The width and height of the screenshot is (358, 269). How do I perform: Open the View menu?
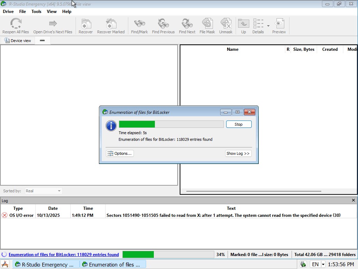tap(52, 12)
